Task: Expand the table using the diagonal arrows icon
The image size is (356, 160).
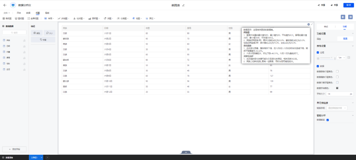Action: pos(312,24)
